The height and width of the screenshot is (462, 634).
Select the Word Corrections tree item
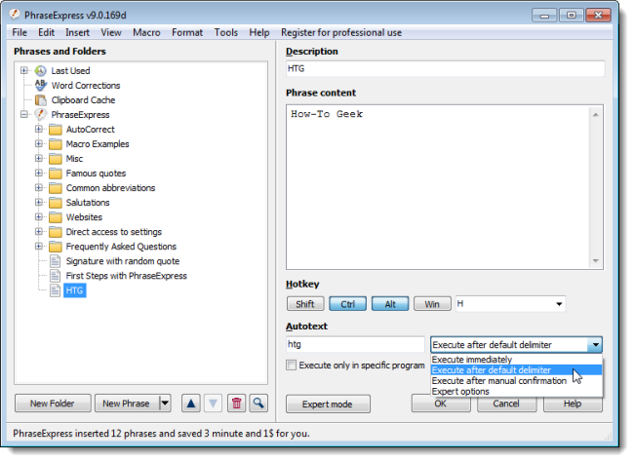click(86, 86)
